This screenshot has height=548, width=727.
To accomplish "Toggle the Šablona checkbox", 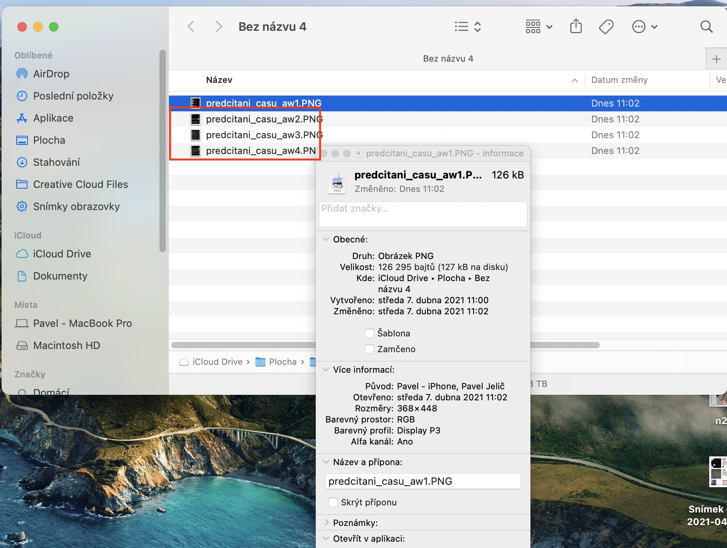I will (369, 333).
